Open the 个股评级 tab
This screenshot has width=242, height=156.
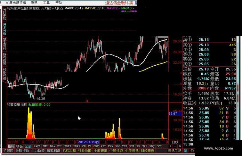(116, 151)
